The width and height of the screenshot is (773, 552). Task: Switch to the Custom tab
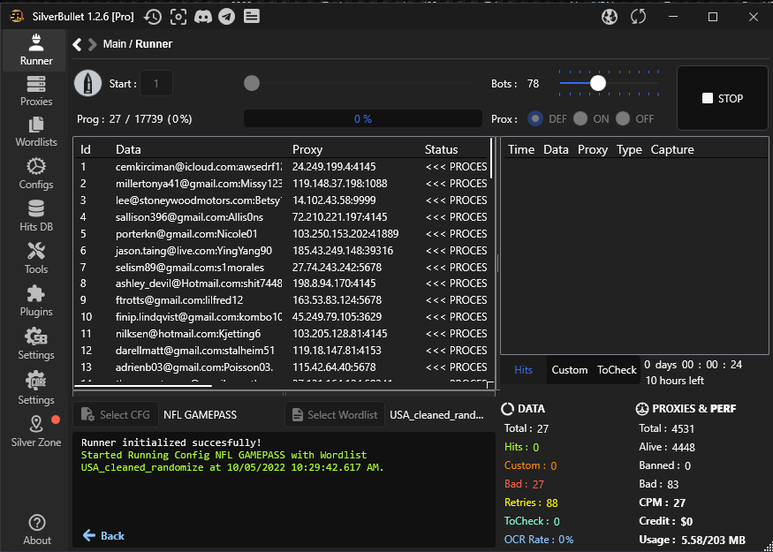pyautogui.click(x=570, y=370)
